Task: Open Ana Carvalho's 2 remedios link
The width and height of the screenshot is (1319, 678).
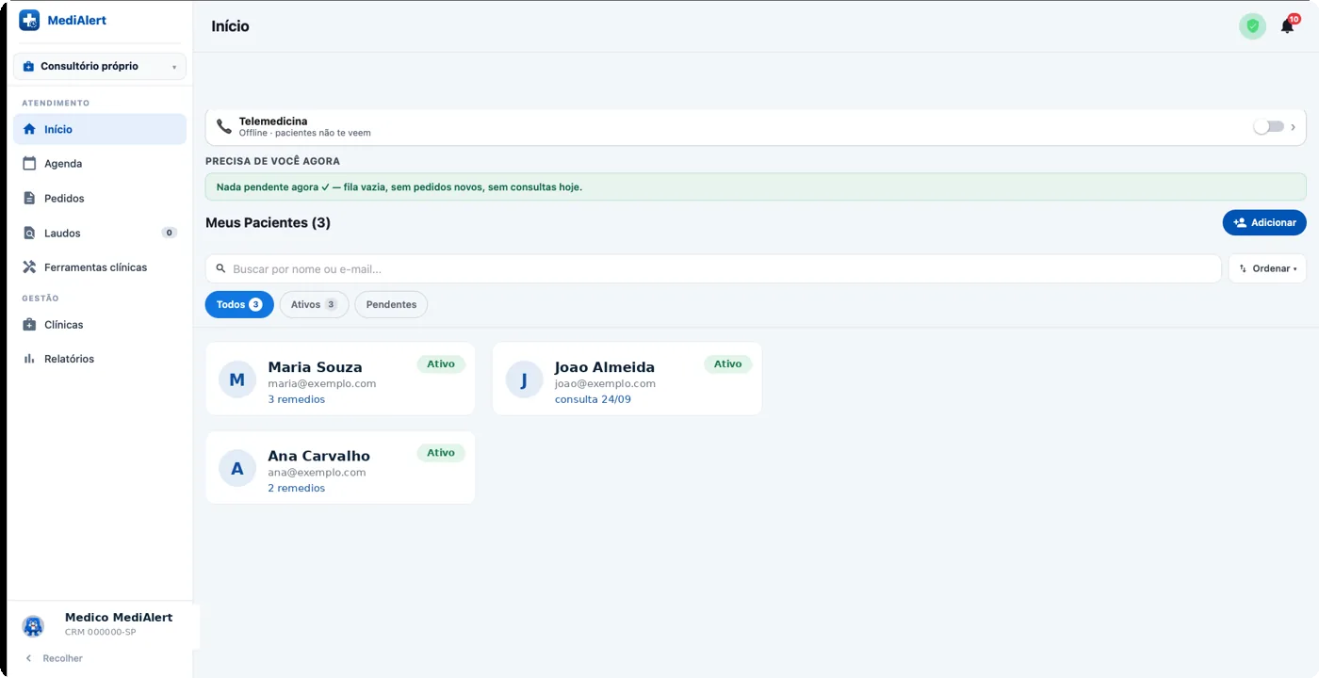Action: (x=296, y=488)
